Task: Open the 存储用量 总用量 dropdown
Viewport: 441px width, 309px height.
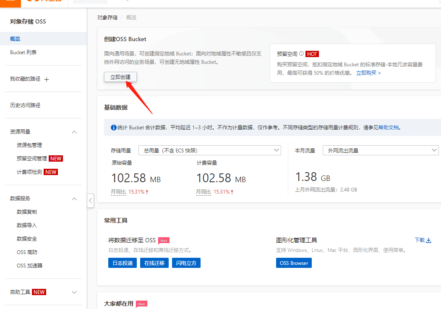Action: (210, 150)
